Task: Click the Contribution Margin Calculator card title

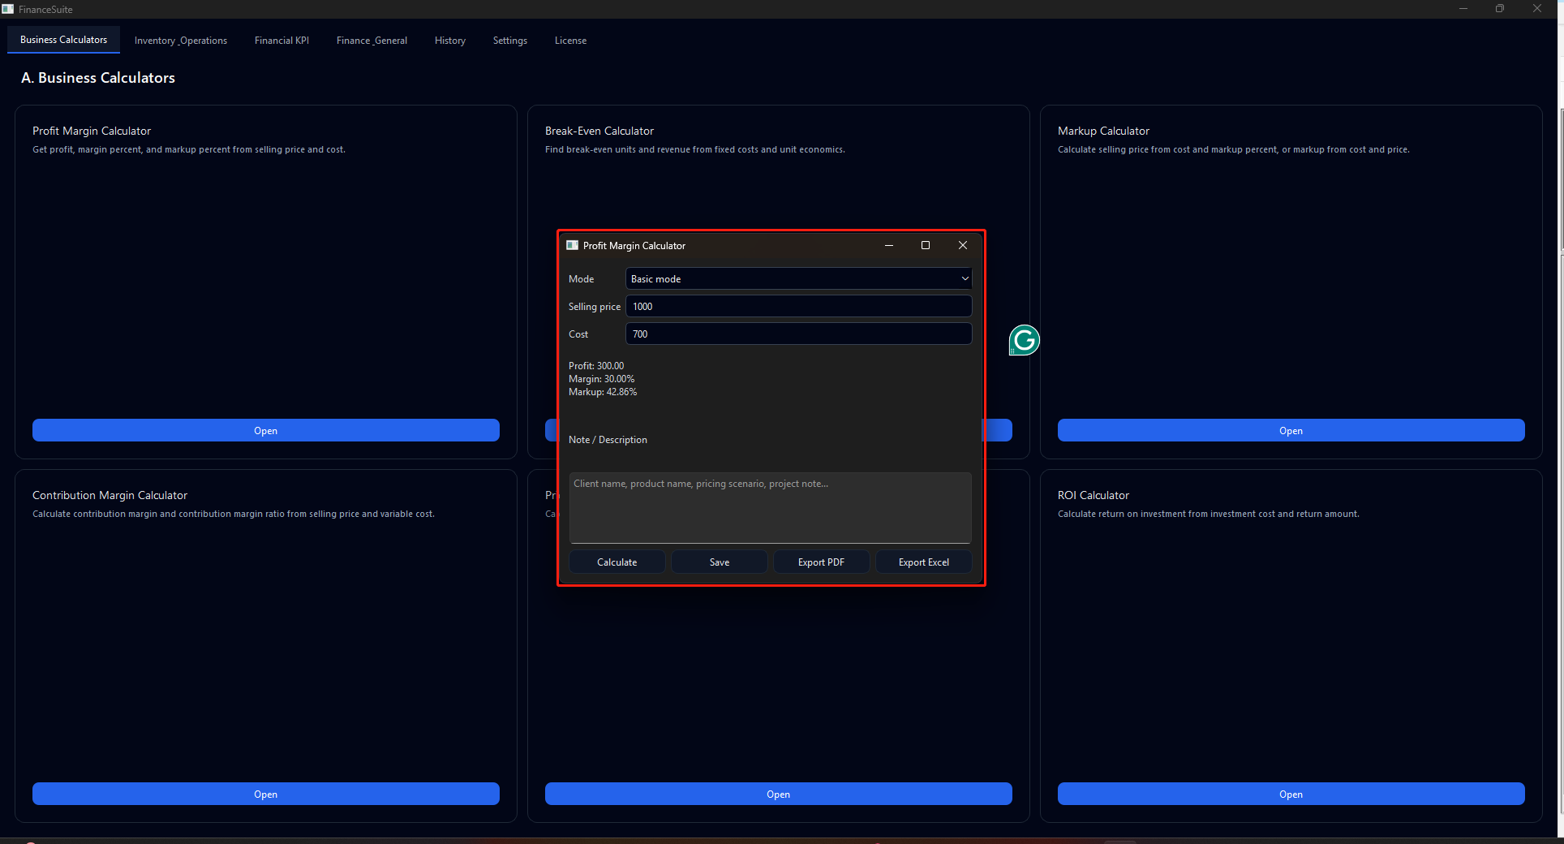Action: pos(110,495)
